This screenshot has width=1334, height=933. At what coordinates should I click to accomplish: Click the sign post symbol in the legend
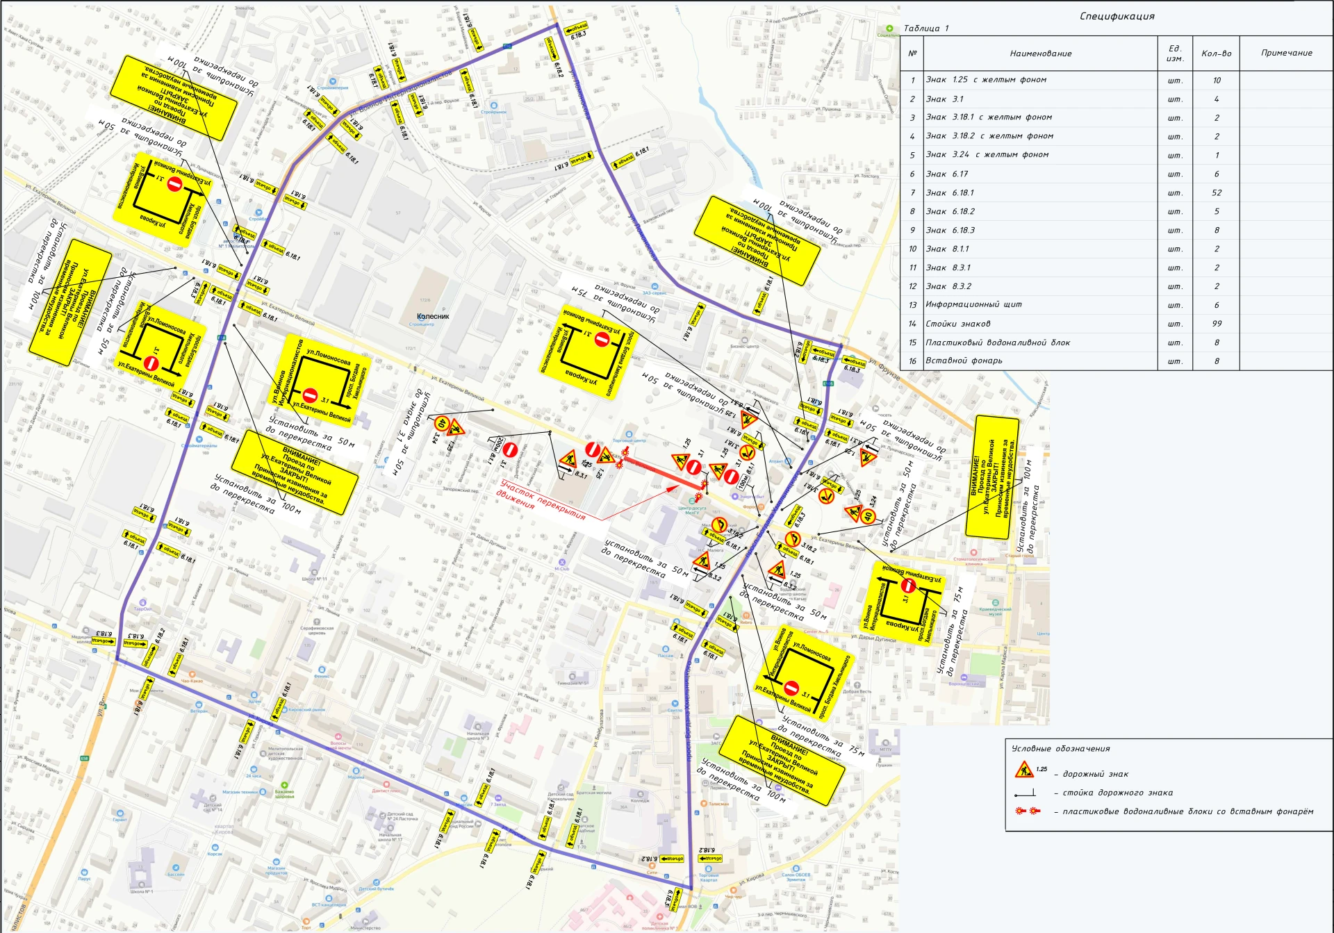tap(1025, 793)
